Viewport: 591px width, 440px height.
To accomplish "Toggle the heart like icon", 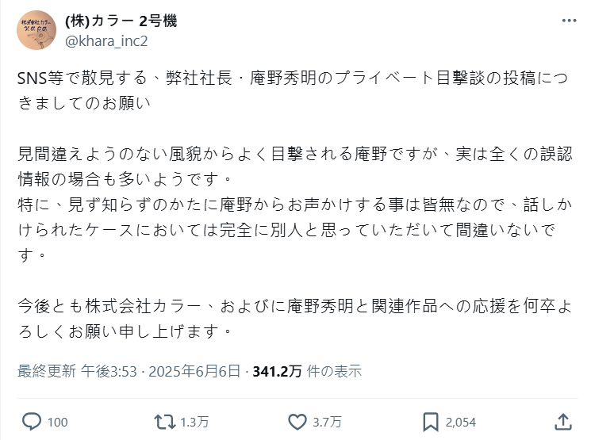I will 297,421.
